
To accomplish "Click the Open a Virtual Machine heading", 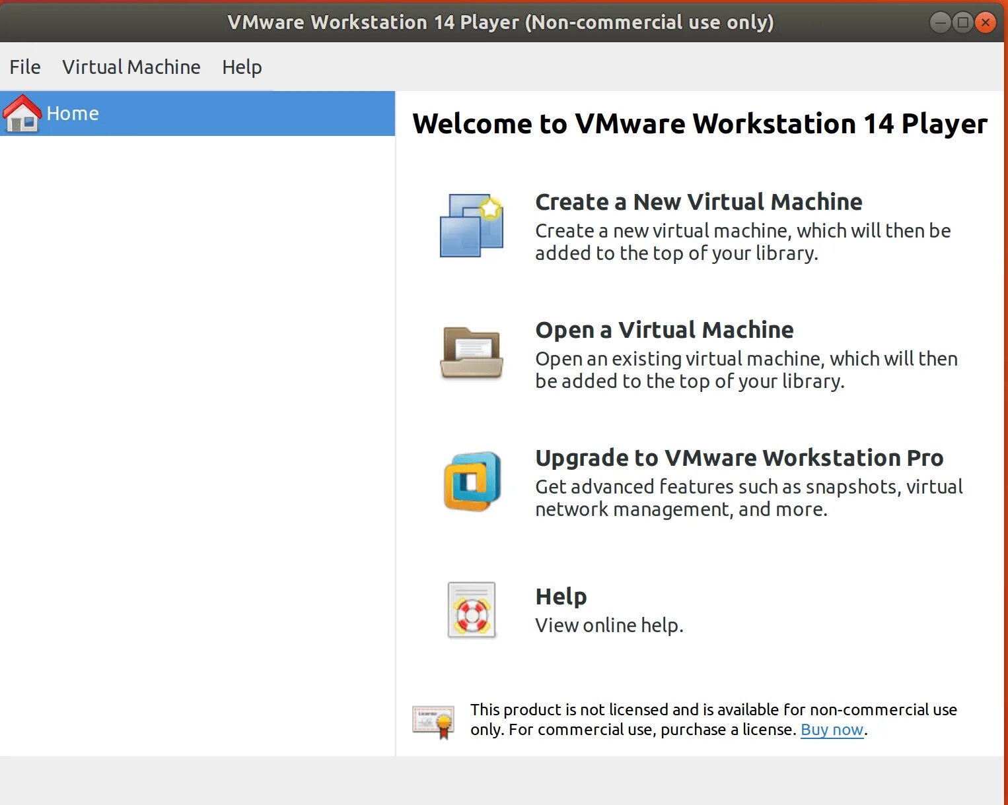I will tap(665, 330).
